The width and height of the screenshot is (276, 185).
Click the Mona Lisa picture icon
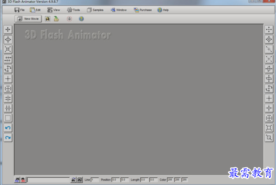coord(47,19)
